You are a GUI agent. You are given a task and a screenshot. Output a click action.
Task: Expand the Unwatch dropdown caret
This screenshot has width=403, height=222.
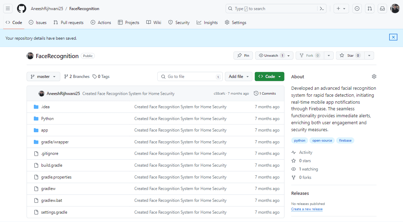(289, 55)
